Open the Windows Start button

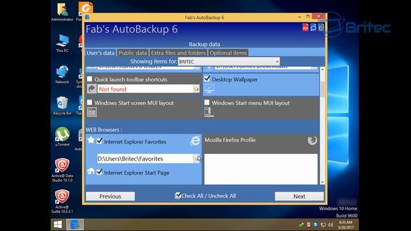[58, 225]
